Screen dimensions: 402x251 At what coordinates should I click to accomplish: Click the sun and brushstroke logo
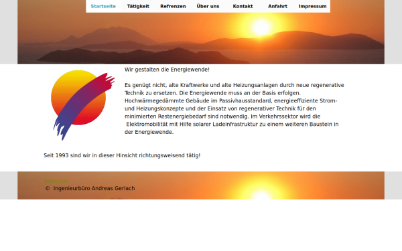83,105
